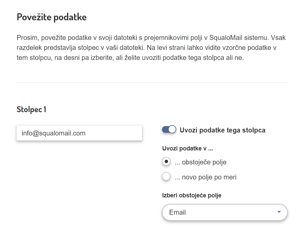299x229 pixels.
Task: Click the white knob of the import toggle
Action: [172, 130]
